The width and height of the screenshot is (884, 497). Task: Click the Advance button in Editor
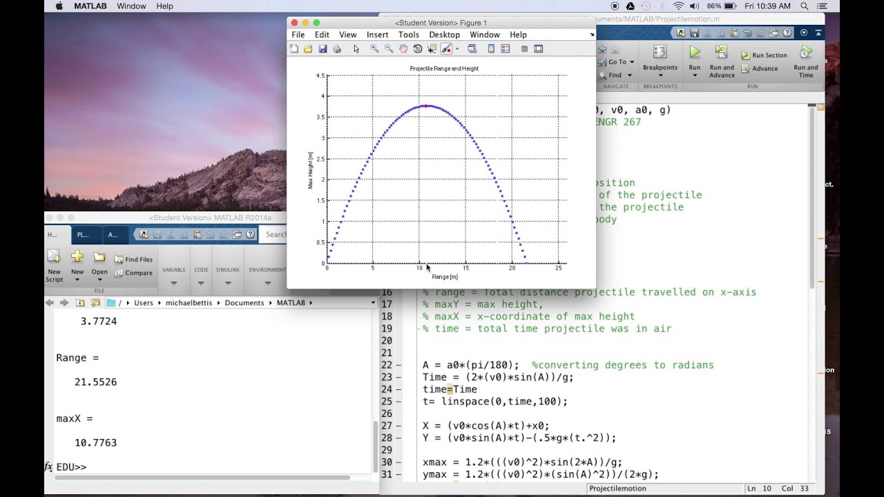pos(760,68)
